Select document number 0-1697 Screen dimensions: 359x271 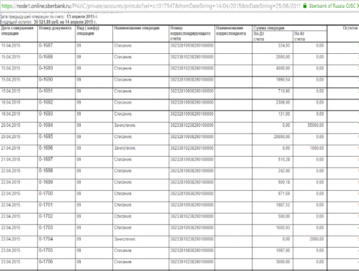click(x=46, y=159)
